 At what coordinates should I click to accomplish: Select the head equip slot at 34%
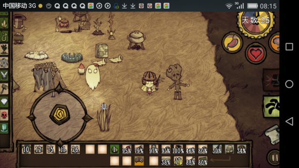[242, 149]
